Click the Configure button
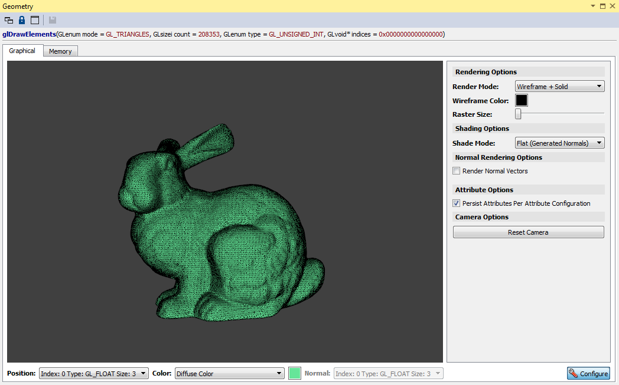The width and height of the screenshot is (619, 385). click(588, 374)
